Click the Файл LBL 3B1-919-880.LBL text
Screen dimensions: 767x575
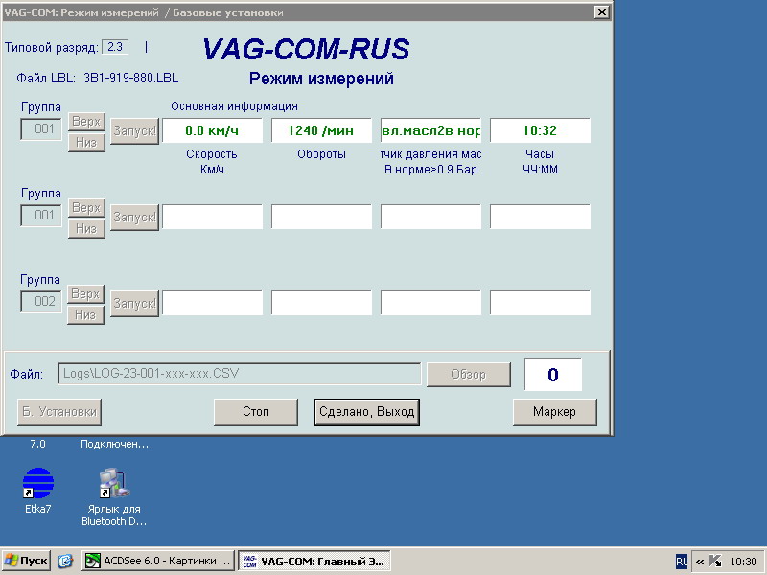pyautogui.click(x=98, y=79)
